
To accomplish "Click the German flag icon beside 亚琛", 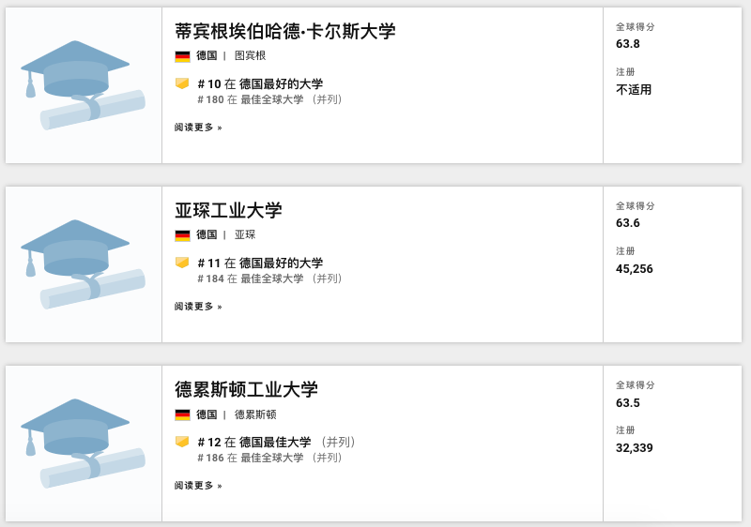I will point(182,235).
